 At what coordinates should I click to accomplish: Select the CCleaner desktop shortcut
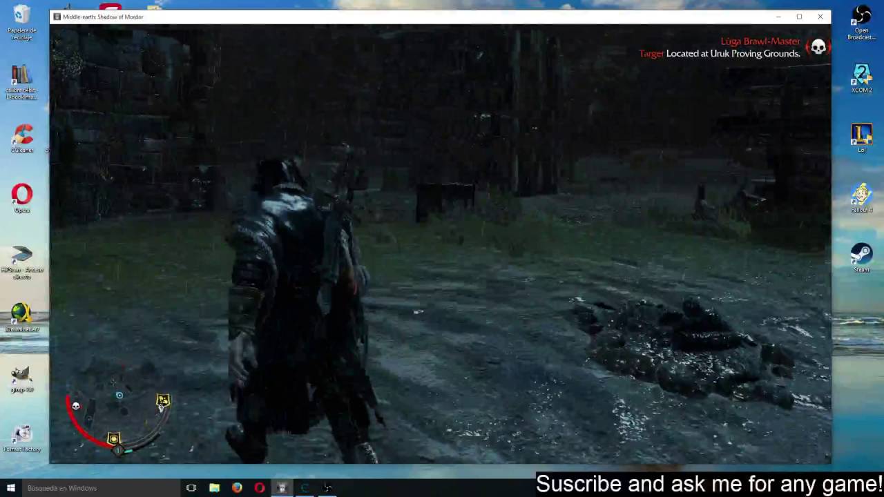(x=22, y=138)
